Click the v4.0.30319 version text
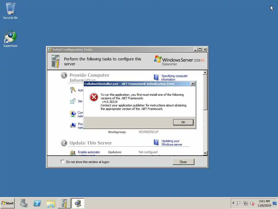The width and height of the screenshot is (278, 209). pos(110,102)
